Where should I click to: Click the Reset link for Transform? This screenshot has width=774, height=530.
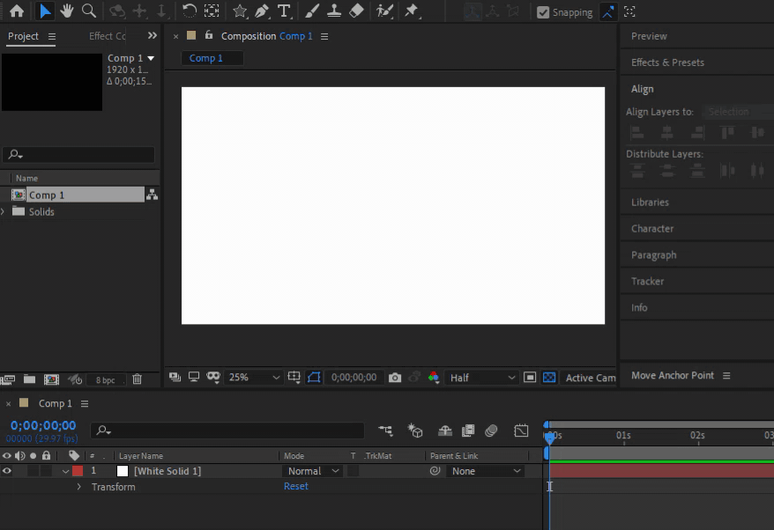pyautogui.click(x=295, y=486)
